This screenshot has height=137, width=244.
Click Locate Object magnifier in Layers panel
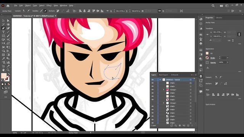175,126
